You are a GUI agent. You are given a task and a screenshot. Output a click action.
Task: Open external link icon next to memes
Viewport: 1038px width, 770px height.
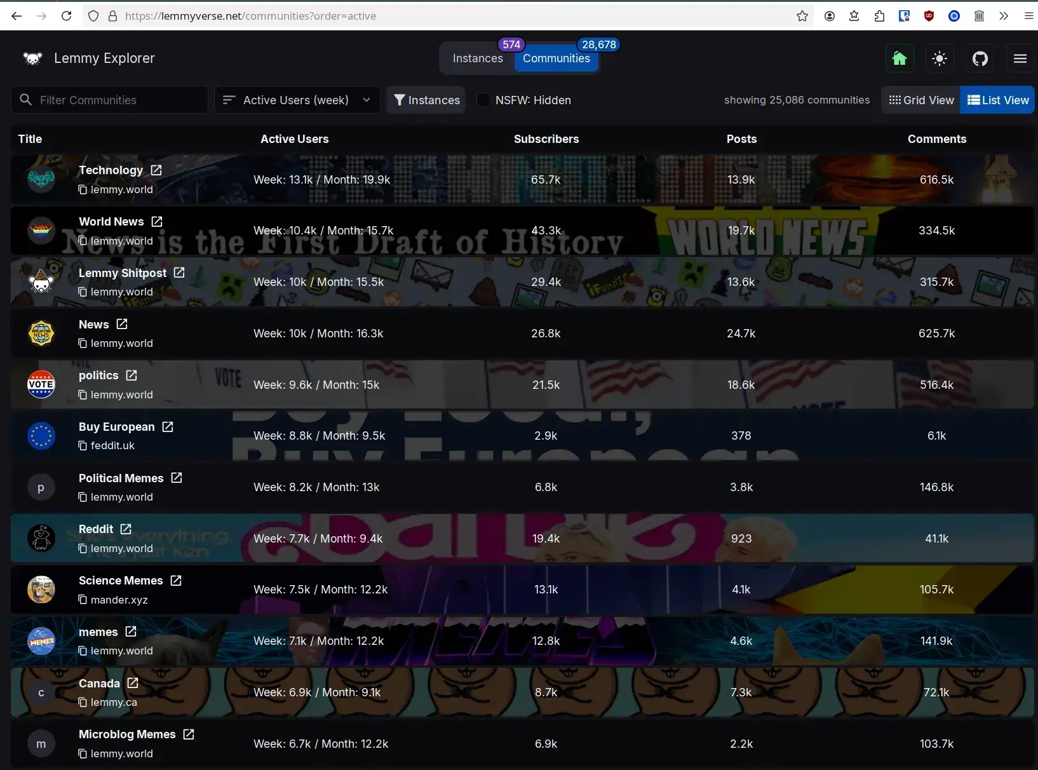point(131,632)
